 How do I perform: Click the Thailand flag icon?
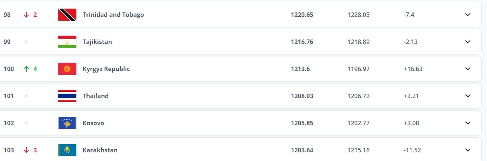[x=67, y=96]
